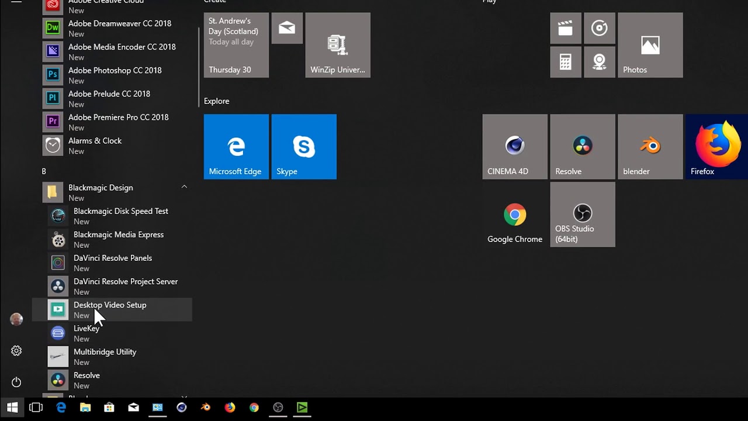Screen dimensions: 748x421
Task: Open the OBS Studio (64bit) tile
Action: click(x=583, y=215)
